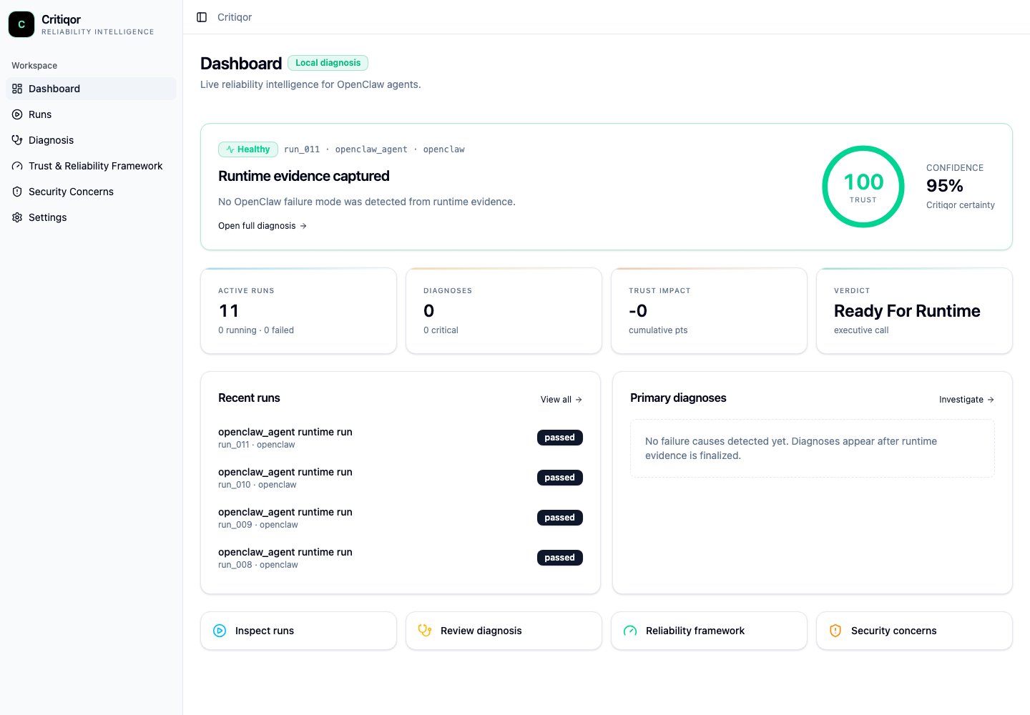
Task: Click the Runs play-circle icon in the sidebar
Action: click(17, 114)
